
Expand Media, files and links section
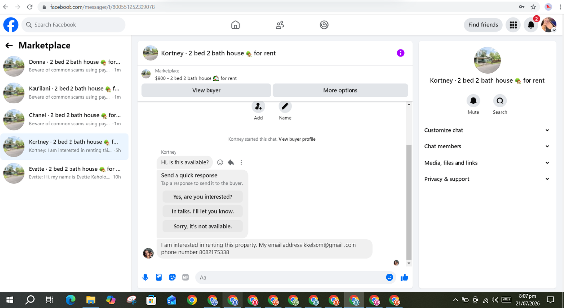point(487,163)
